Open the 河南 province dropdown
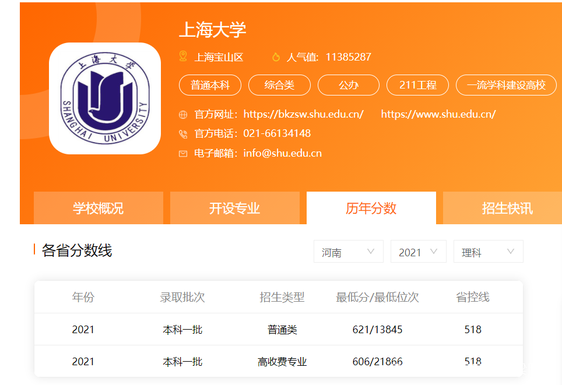Viewport: 562px width, 385px height. pos(349,252)
